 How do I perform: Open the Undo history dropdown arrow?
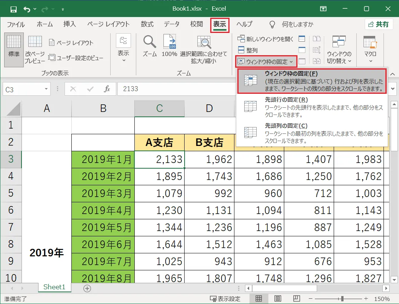[x=35, y=9]
